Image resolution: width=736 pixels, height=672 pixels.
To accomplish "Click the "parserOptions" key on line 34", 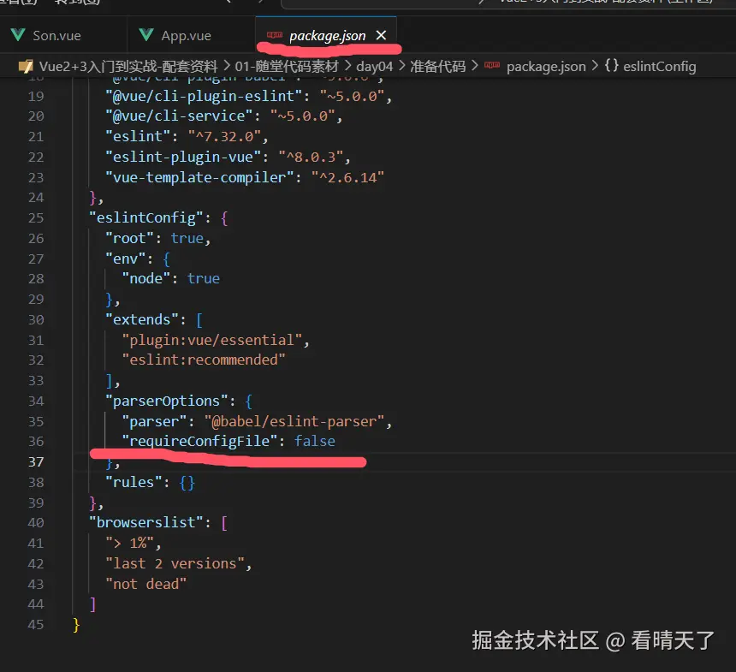I will 167,401.
